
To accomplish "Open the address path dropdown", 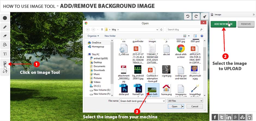I will [157, 30].
